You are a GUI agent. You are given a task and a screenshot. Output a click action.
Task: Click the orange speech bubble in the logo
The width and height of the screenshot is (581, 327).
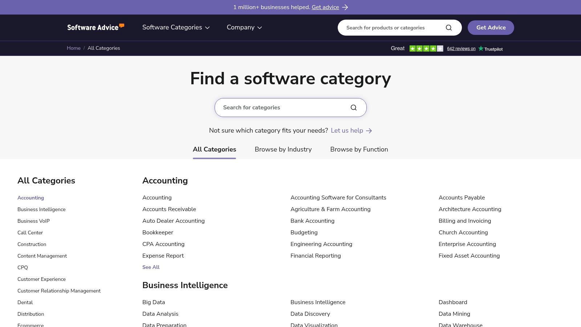[x=122, y=25]
